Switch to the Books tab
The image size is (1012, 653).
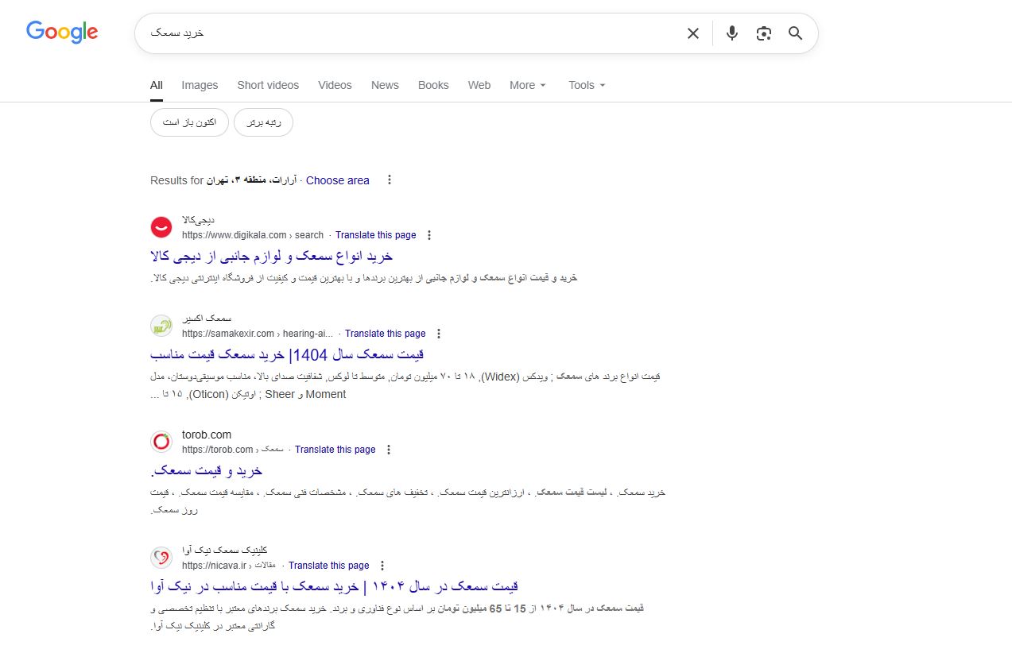(433, 85)
